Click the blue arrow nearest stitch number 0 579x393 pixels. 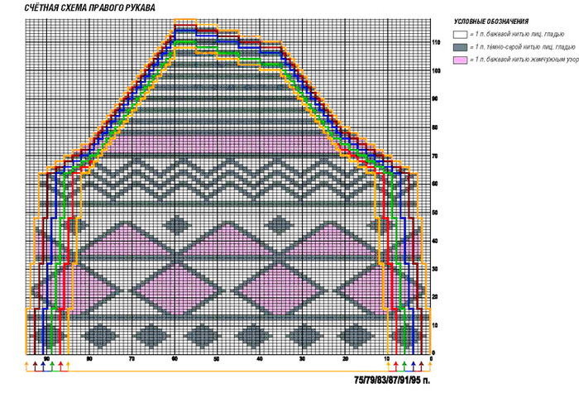click(x=414, y=366)
